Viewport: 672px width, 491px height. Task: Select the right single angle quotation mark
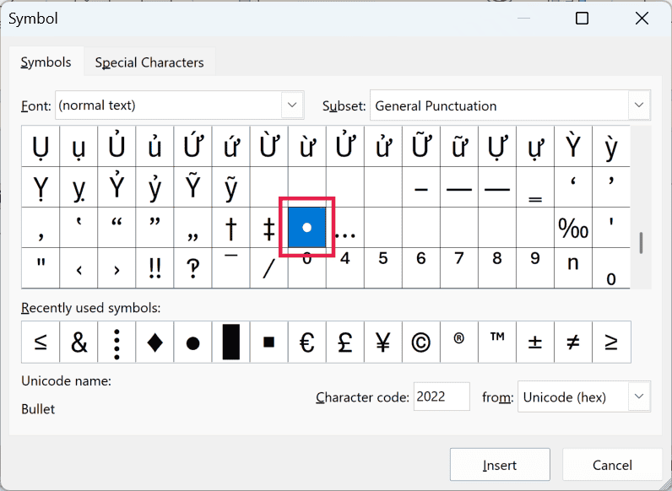click(117, 268)
